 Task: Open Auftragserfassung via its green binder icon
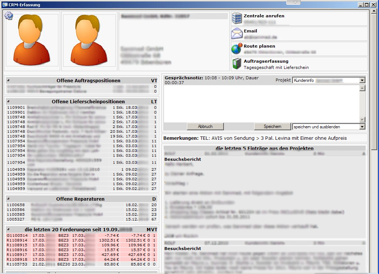[x=237, y=64]
